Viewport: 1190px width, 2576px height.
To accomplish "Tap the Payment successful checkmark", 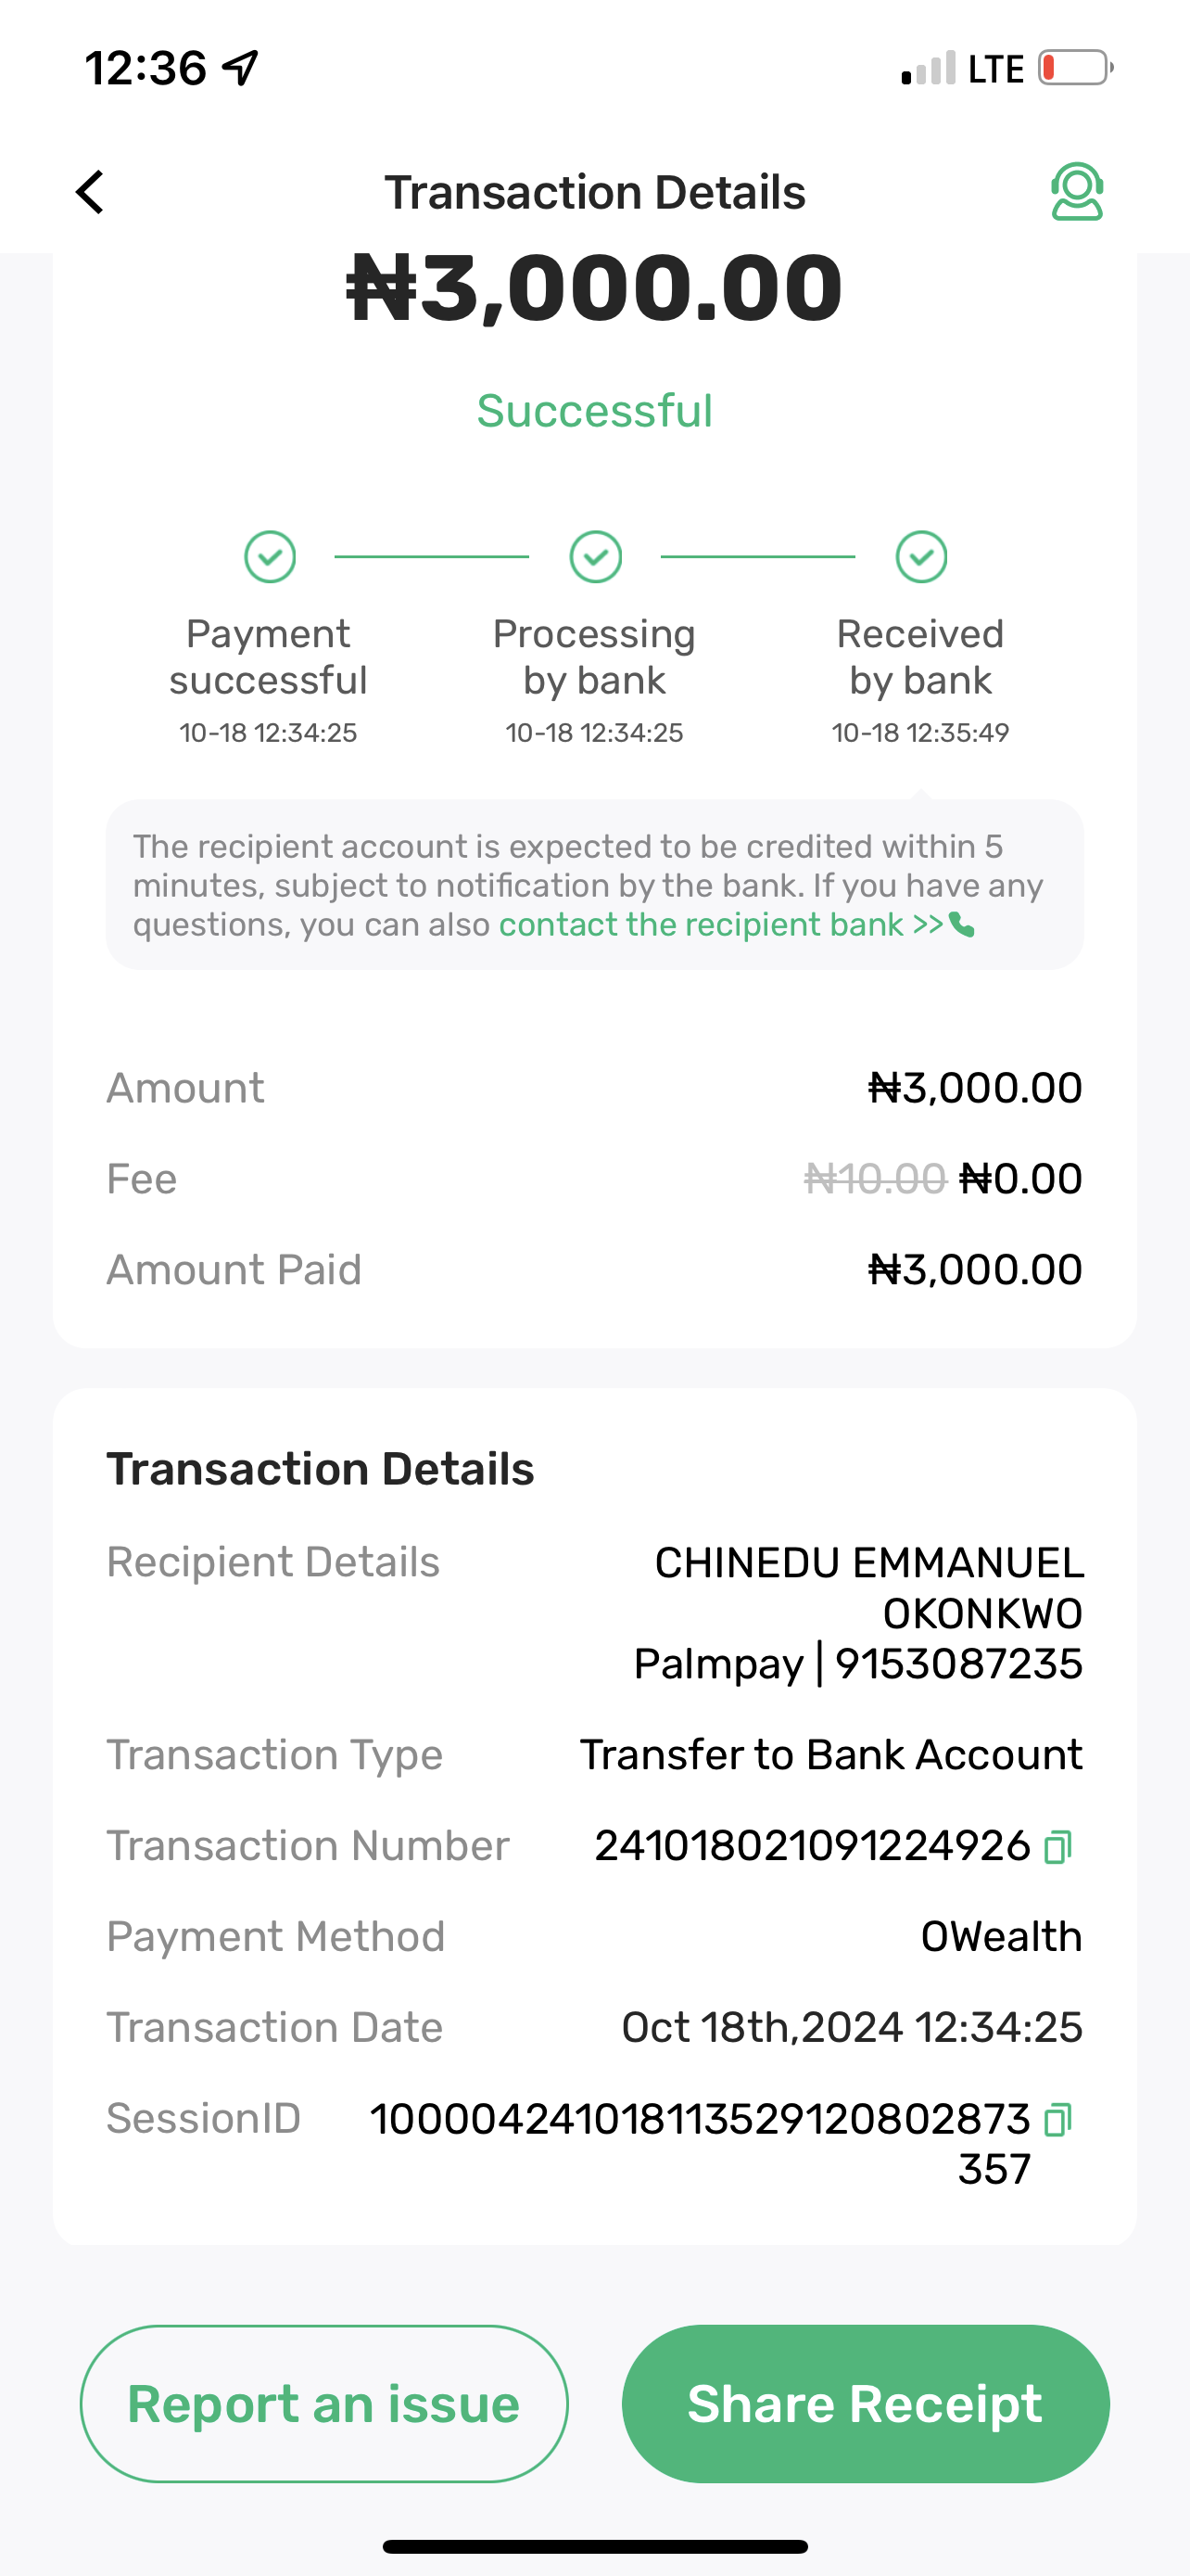I will click(270, 557).
